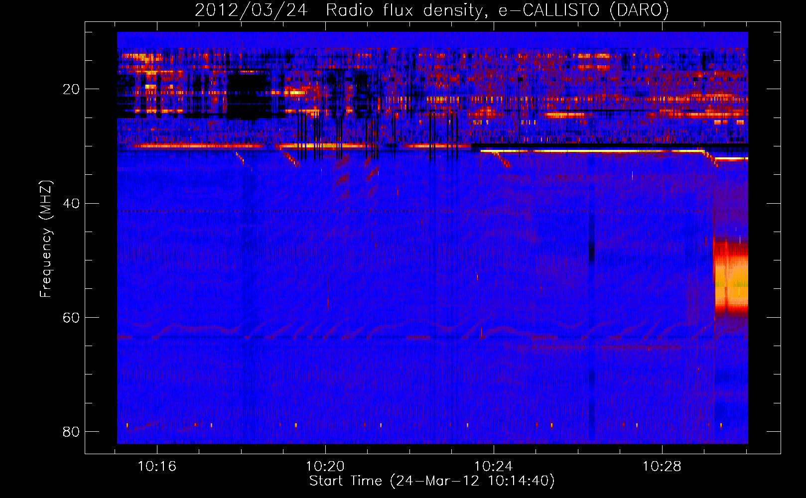Click the '10:20' time tick label
The height and width of the screenshot is (498, 806).
325,467
